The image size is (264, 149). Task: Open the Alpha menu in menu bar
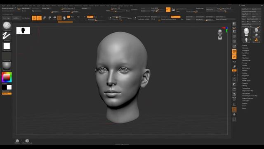pos(4,6)
